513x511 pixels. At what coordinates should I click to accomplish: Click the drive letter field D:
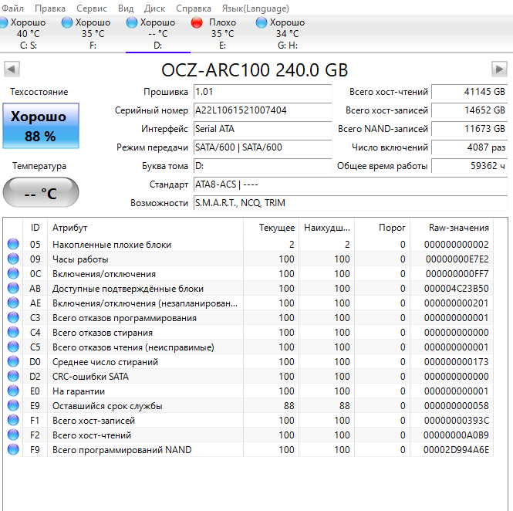click(263, 166)
